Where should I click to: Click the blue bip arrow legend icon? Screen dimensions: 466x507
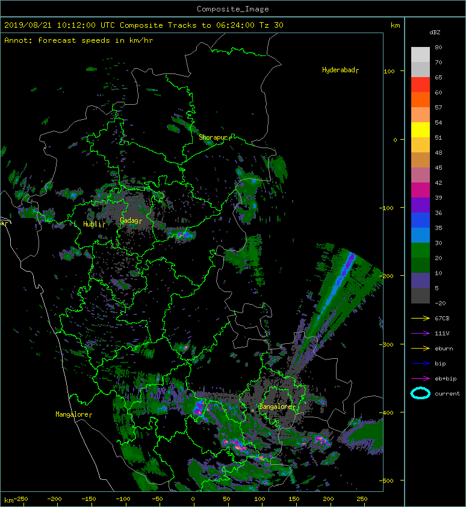tap(420, 364)
